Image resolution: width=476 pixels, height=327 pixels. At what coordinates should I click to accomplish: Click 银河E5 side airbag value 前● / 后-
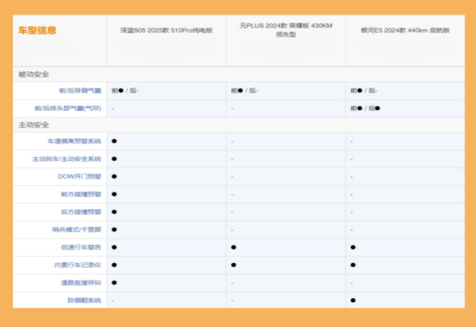(364, 91)
